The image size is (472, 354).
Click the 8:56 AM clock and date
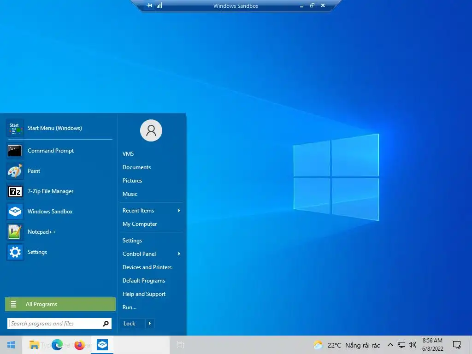click(432, 345)
